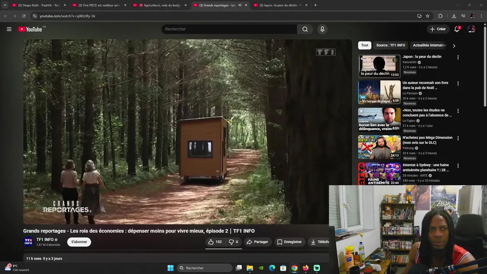Click the address bar URL

pos(67,16)
